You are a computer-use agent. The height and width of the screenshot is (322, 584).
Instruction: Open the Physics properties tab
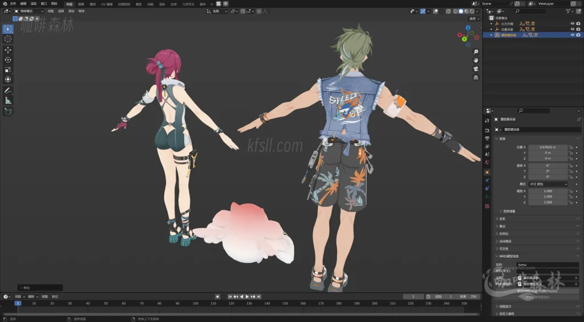[x=487, y=180]
